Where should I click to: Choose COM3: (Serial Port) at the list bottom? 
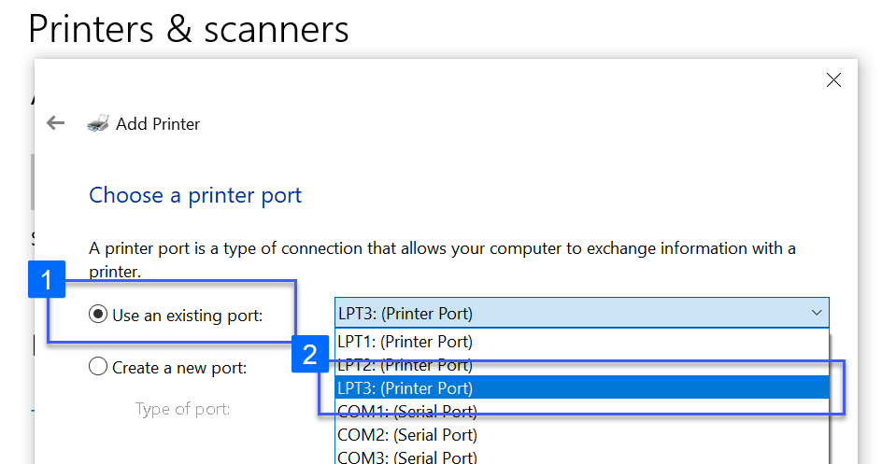click(407, 457)
